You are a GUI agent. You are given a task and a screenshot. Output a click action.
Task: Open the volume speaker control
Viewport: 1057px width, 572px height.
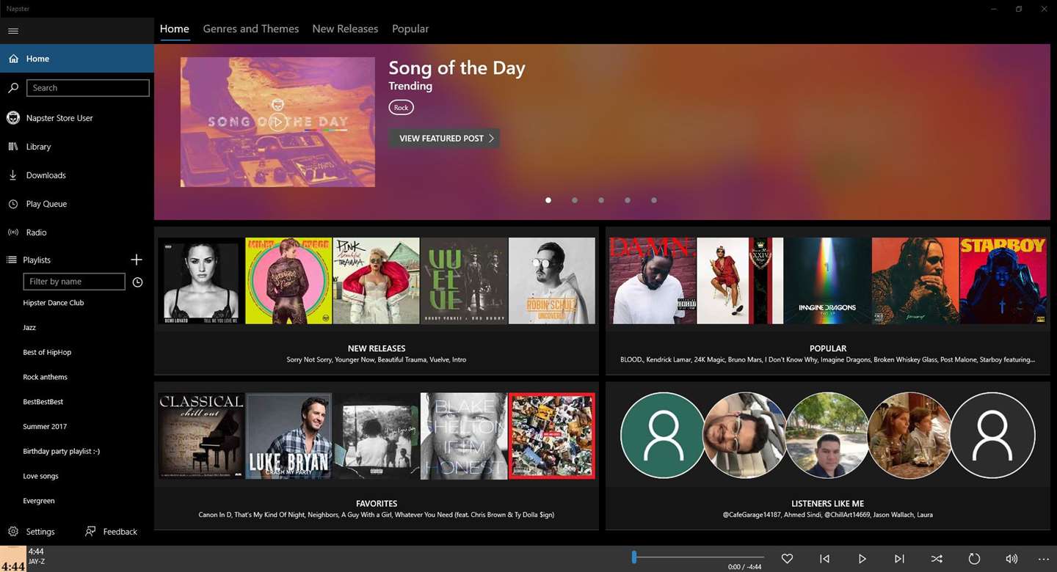[x=1011, y=559]
